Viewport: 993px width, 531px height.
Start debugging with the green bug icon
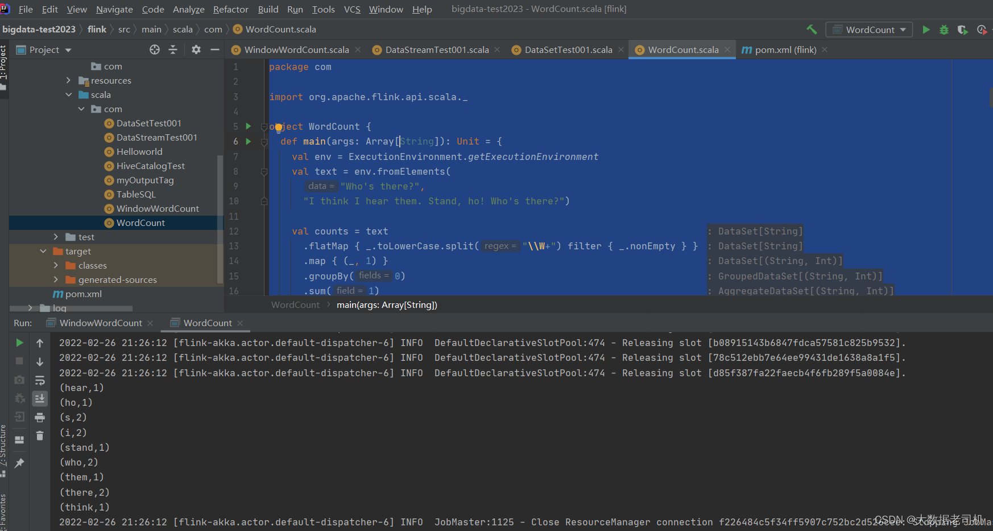pos(944,30)
